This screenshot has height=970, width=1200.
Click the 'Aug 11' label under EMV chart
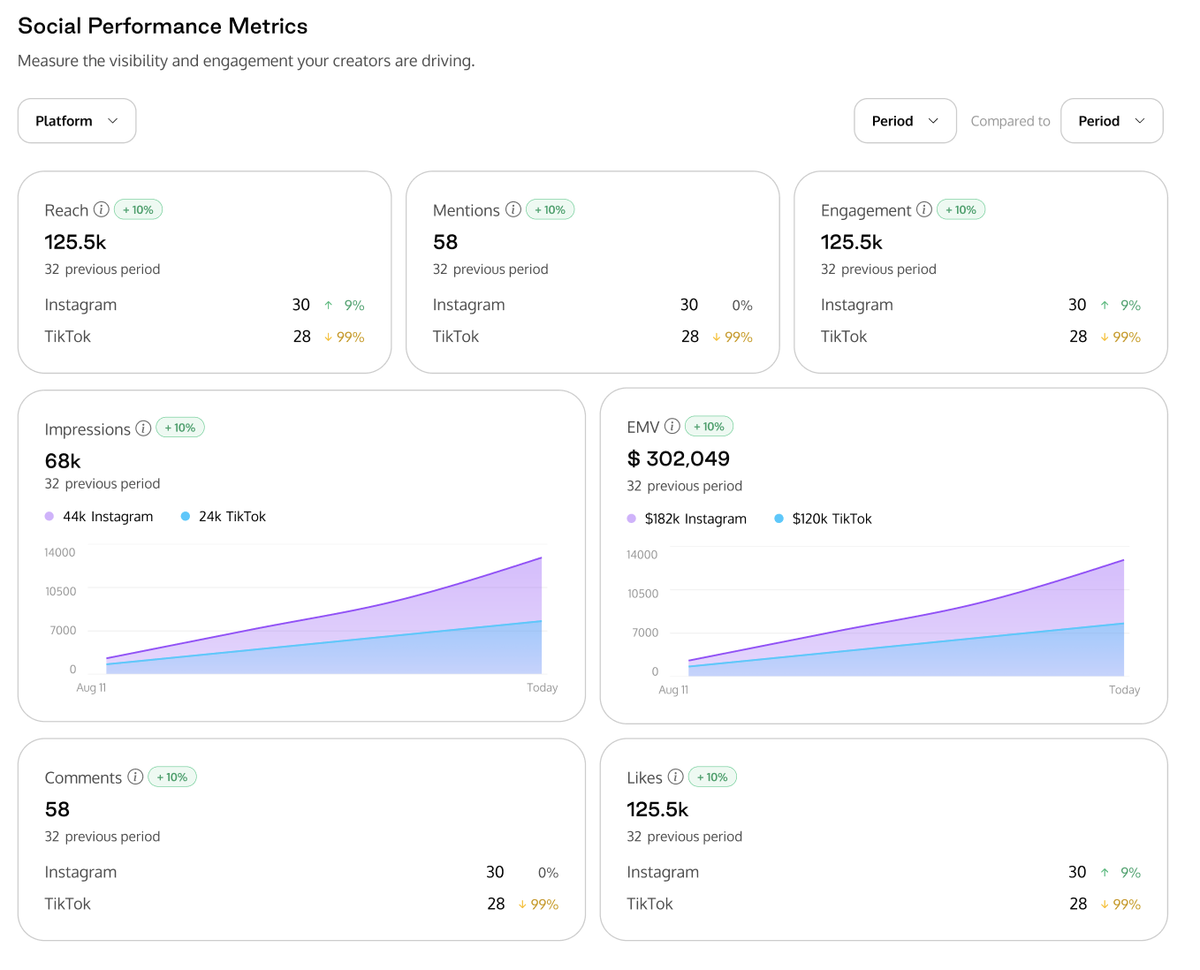[x=673, y=690]
